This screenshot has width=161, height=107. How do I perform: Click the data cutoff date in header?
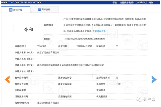(144, 3)
